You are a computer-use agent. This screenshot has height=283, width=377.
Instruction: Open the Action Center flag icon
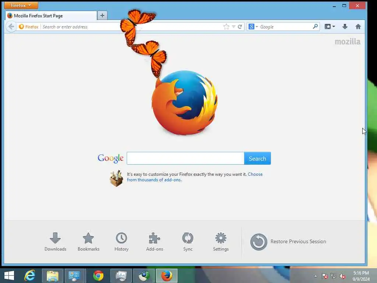(x=325, y=276)
